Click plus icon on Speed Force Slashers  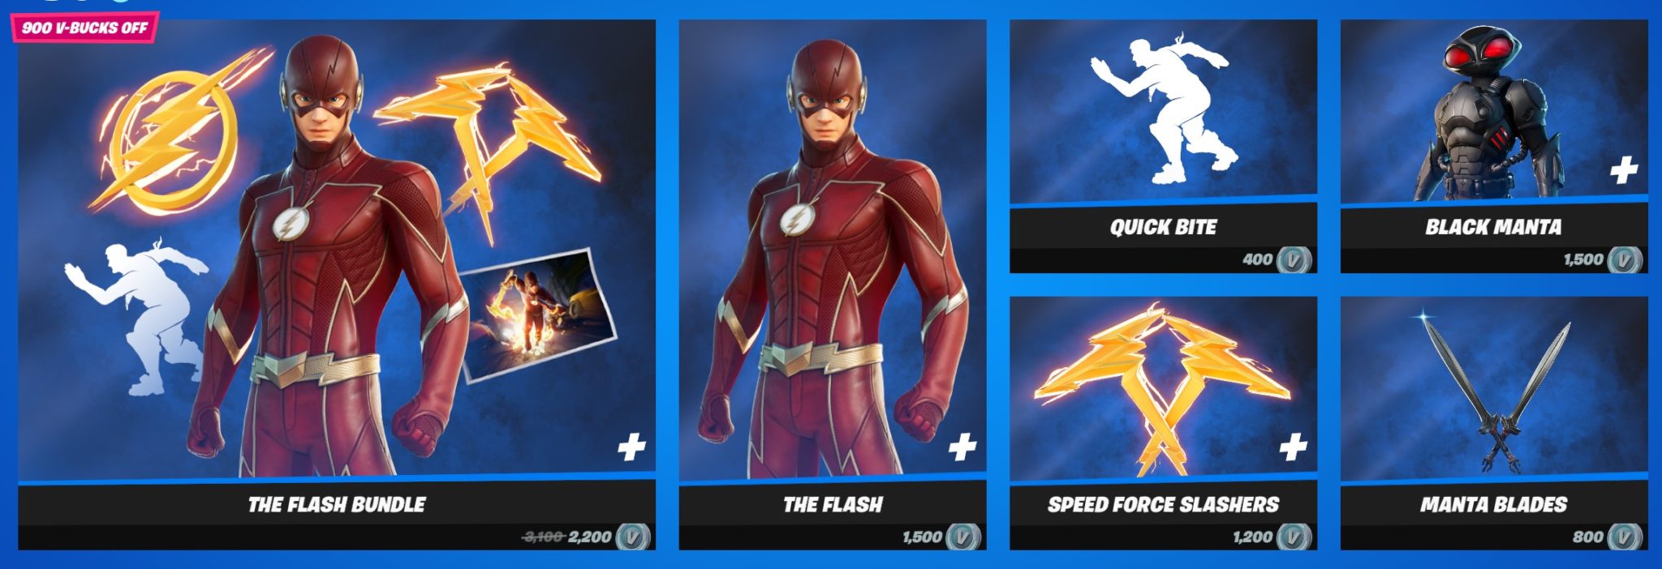(x=1294, y=446)
